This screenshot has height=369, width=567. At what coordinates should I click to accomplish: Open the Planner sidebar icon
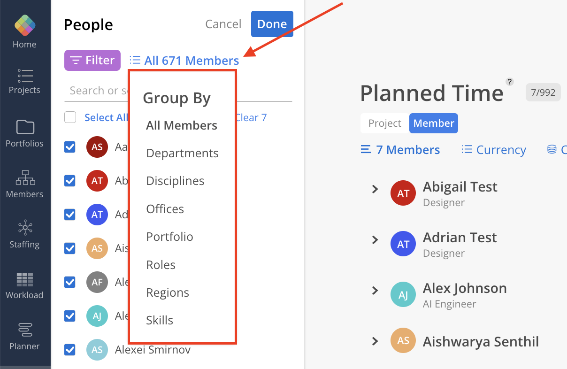[24, 330]
